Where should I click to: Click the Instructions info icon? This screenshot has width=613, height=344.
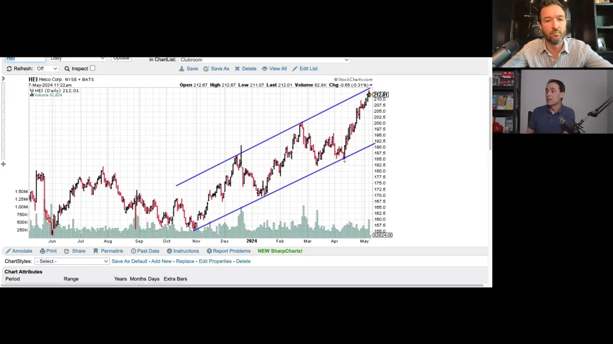click(169, 251)
